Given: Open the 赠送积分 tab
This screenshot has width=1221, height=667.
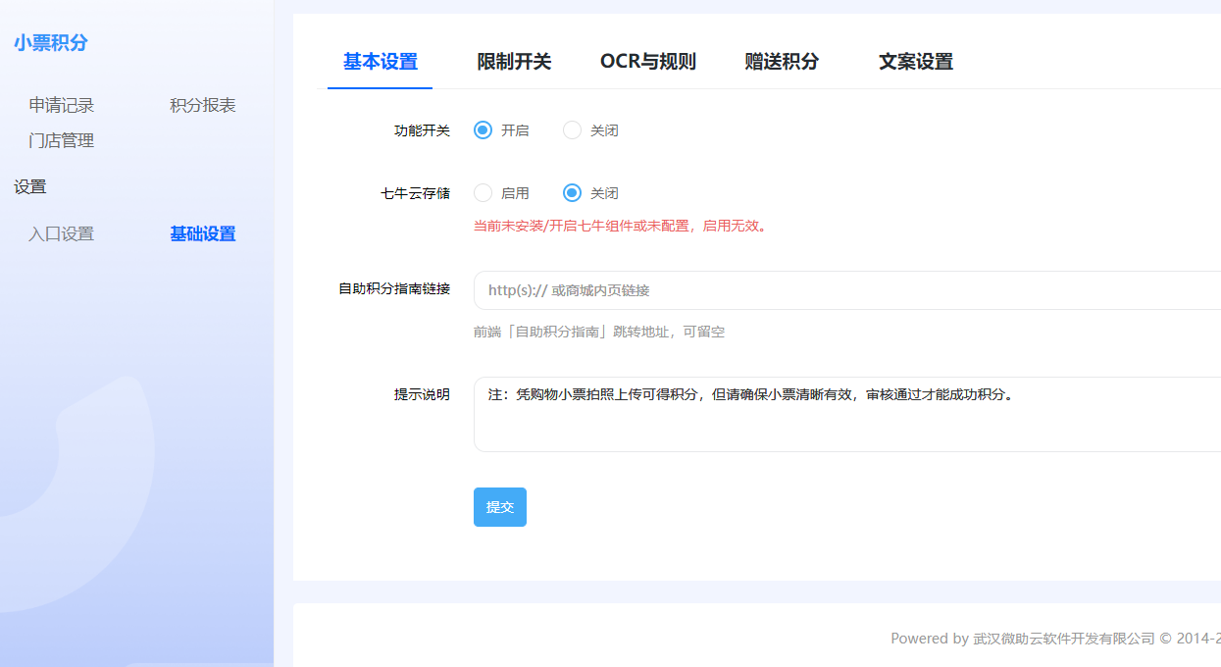Looking at the screenshot, I should point(782,62).
